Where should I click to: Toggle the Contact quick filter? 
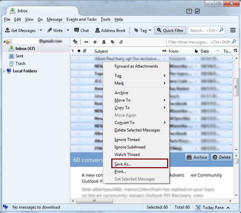[x=104, y=42]
